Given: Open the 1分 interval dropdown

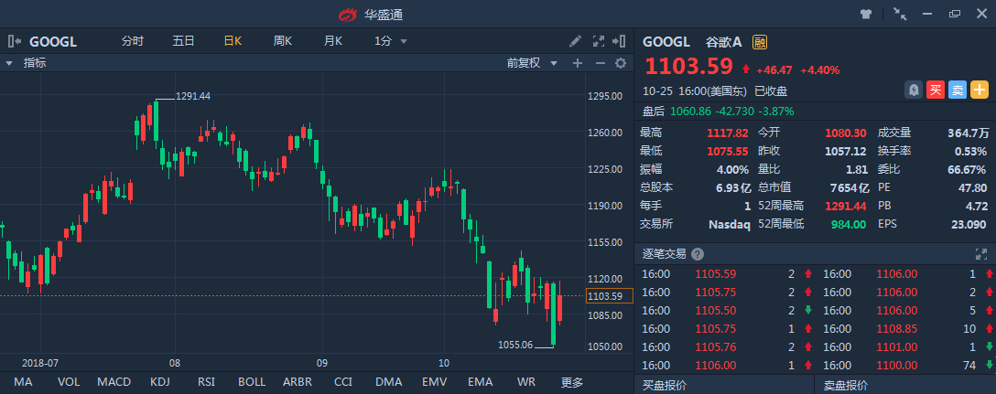Looking at the screenshot, I should pos(391,41).
